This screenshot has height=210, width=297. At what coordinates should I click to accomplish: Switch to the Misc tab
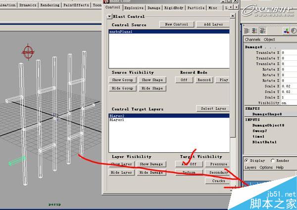click(x=213, y=8)
